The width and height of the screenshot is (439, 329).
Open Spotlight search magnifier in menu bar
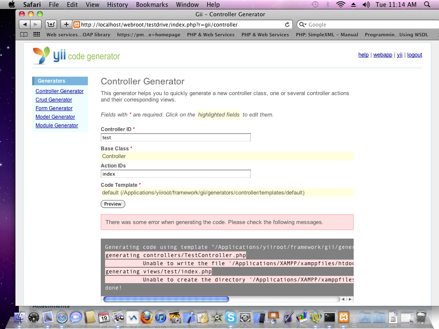(x=427, y=5)
